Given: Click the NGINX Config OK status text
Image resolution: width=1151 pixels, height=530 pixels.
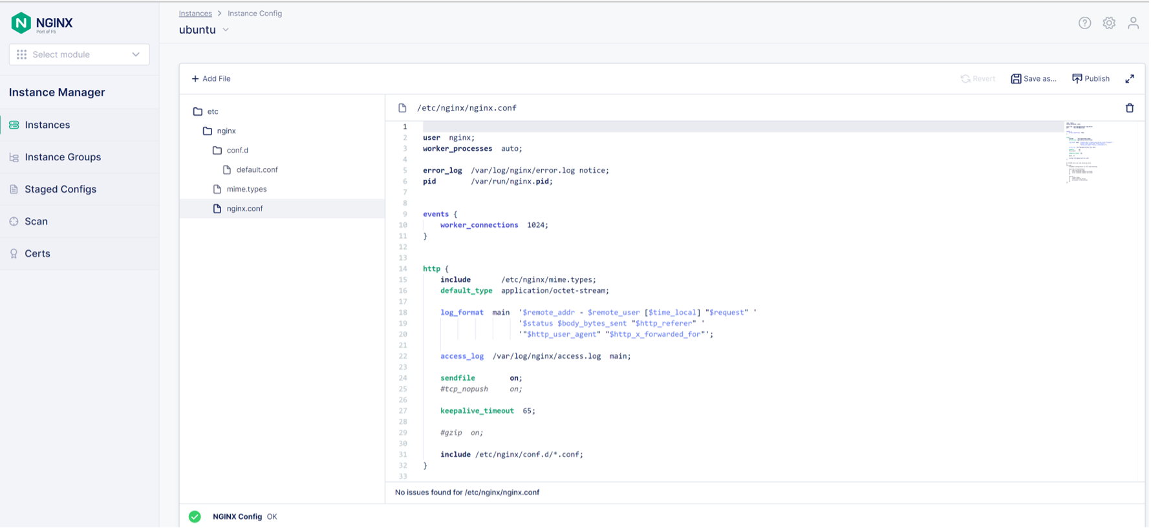Looking at the screenshot, I should coord(244,517).
